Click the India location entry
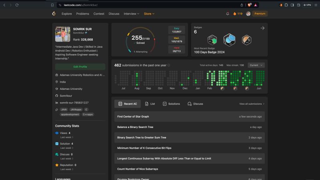Viewport: 320px width, 180px height. 63,82
